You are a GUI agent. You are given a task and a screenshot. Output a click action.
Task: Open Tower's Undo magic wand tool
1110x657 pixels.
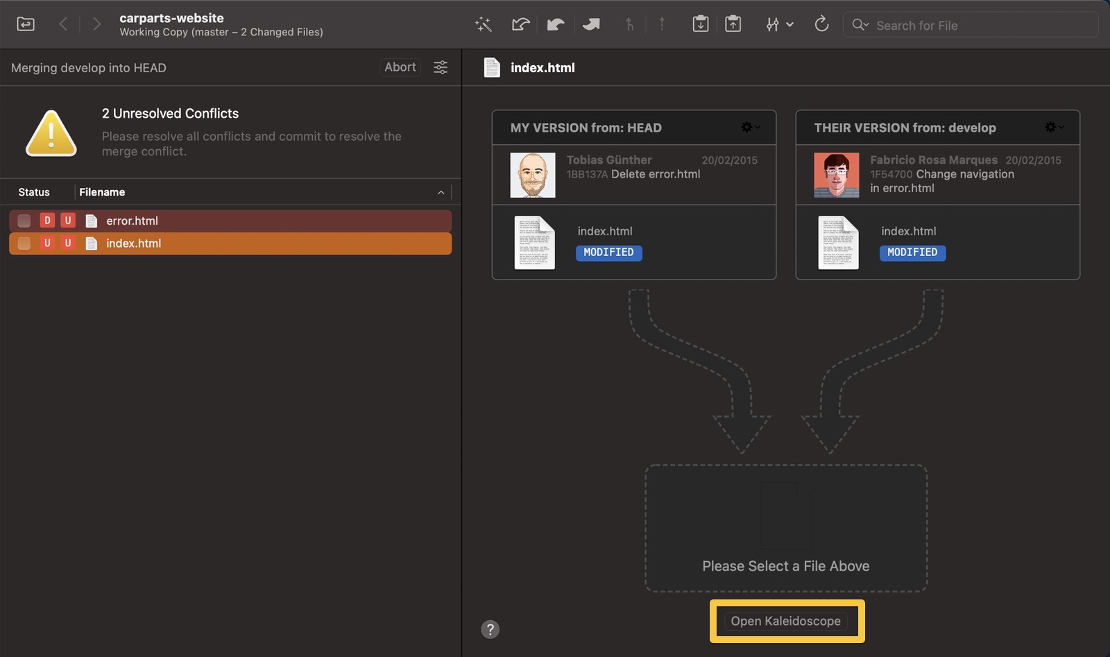[484, 24]
